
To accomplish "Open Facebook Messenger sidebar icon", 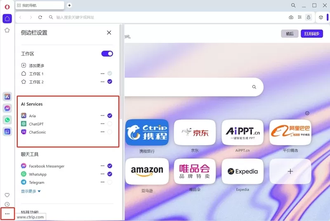I will pyautogui.click(x=7, y=108).
